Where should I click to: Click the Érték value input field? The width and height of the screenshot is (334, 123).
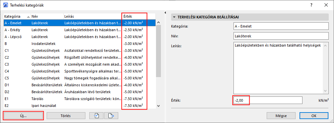[x=268, y=100]
